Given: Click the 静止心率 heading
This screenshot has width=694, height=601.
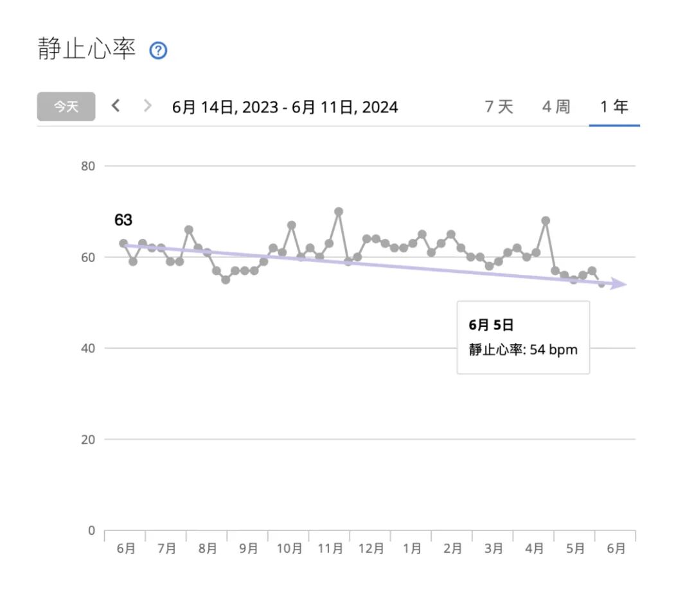Looking at the screenshot, I should [86, 49].
